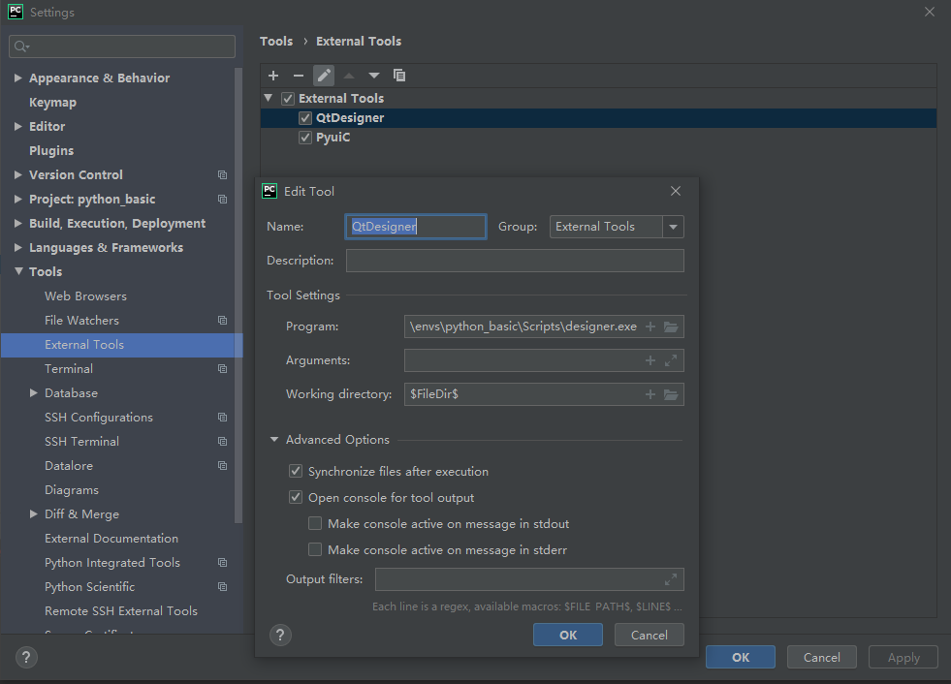This screenshot has width=951, height=684.
Task: Duplicate the selected external tool
Action: [398, 75]
